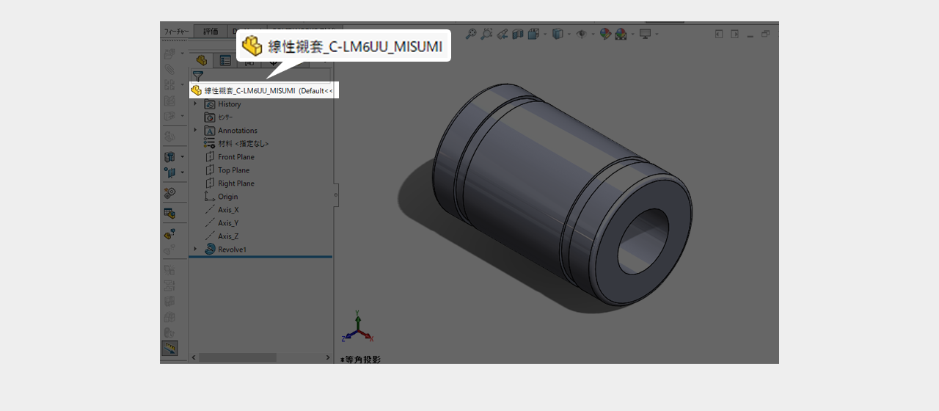Image resolution: width=939 pixels, height=411 pixels.
Task: Switch to the 評価 tab
Action: click(x=211, y=32)
